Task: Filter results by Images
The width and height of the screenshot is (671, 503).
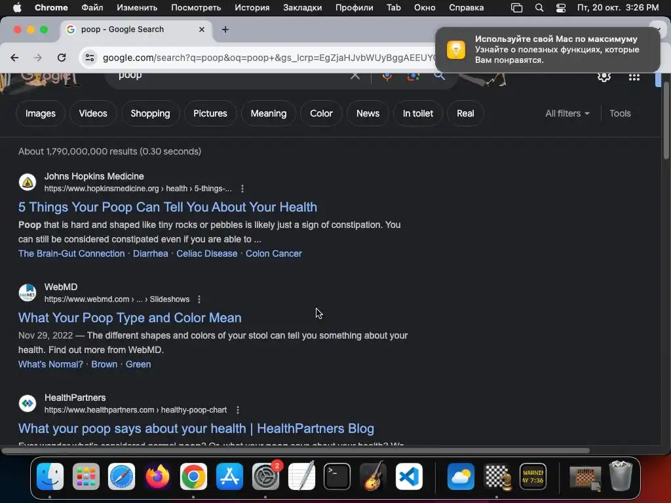Action: 40,114
